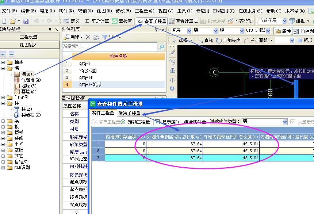Image resolution: width=314 pixels, height=214 pixels.
Task: Click the Open folder icon
Action: point(13,21)
